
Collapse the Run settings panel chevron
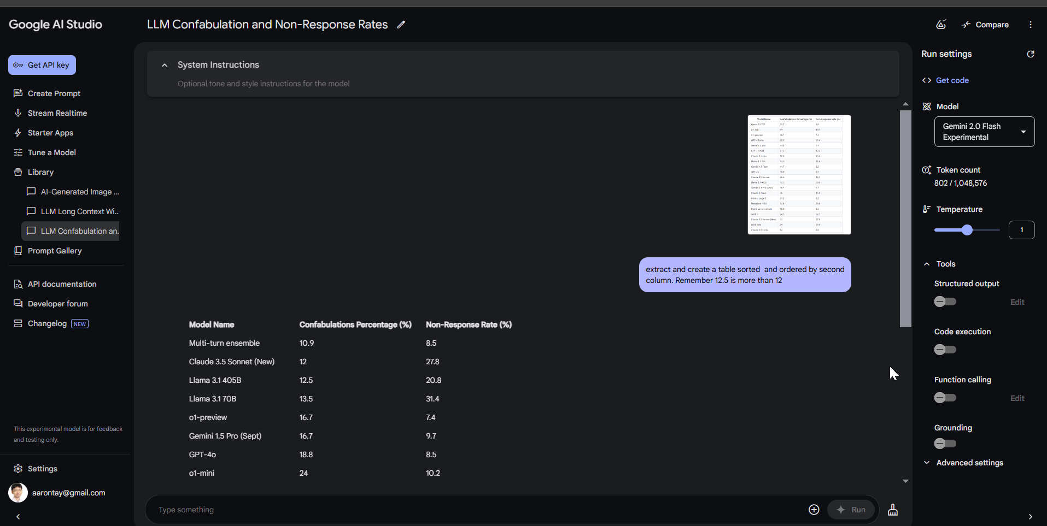tap(1031, 517)
